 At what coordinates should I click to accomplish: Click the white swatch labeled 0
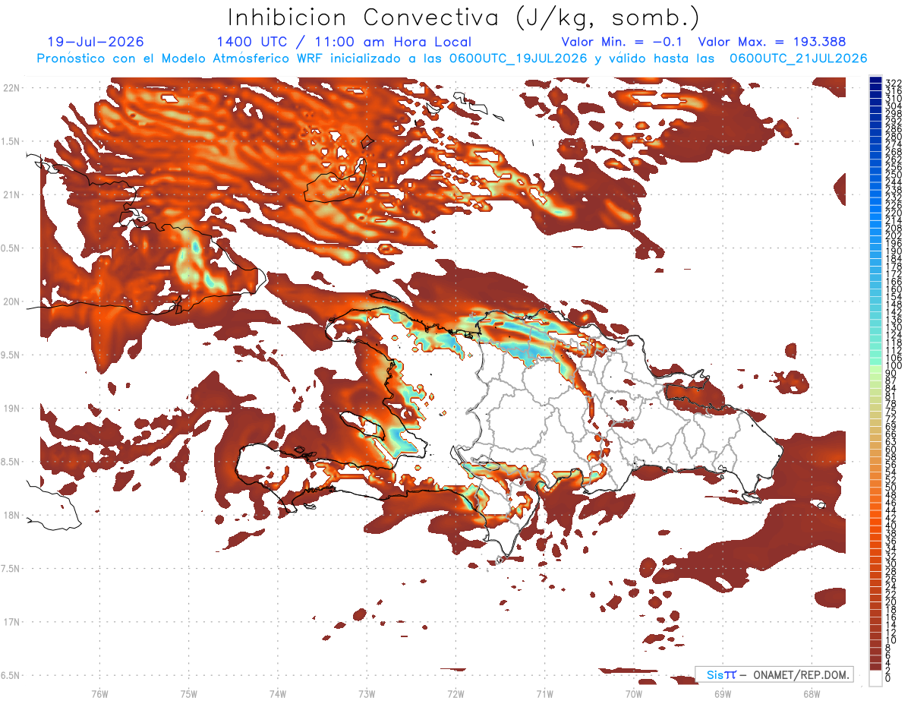click(x=875, y=678)
